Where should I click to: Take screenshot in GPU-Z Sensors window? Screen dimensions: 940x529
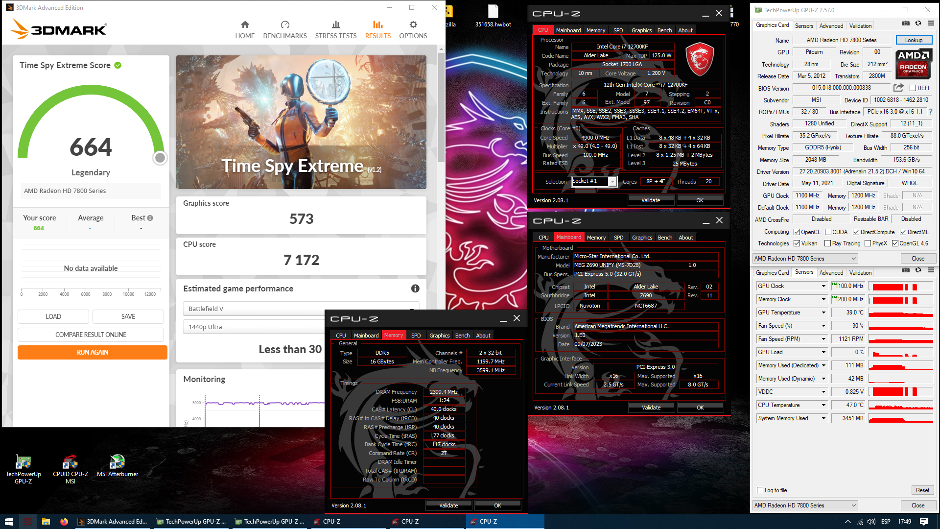906,270
